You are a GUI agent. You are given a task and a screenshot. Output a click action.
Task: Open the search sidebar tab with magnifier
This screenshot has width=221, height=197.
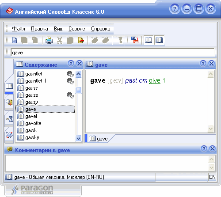9,102
